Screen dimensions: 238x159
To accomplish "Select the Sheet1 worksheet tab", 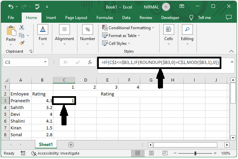I will (x=46, y=144).
